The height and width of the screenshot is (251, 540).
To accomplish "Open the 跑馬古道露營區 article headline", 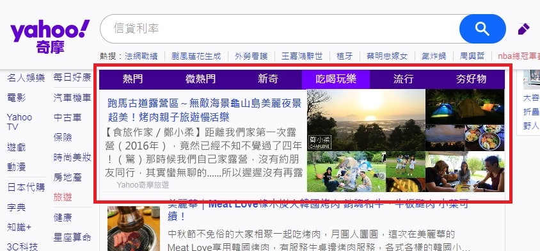I will (205, 110).
